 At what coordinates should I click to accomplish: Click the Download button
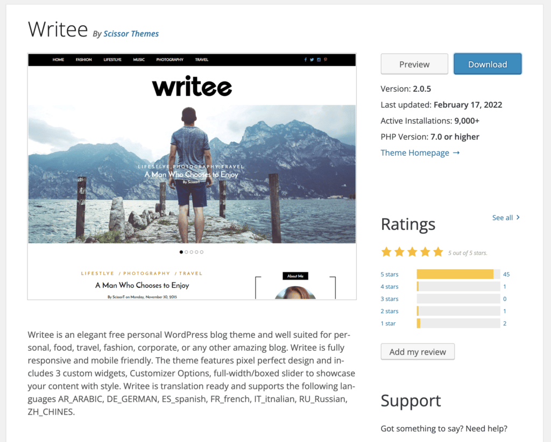point(488,64)
